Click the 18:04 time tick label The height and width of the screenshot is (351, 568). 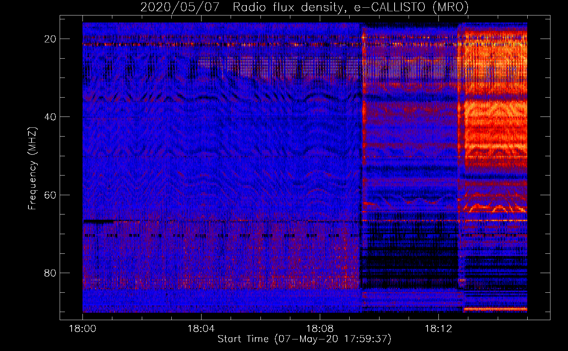(x=201, y=329)
